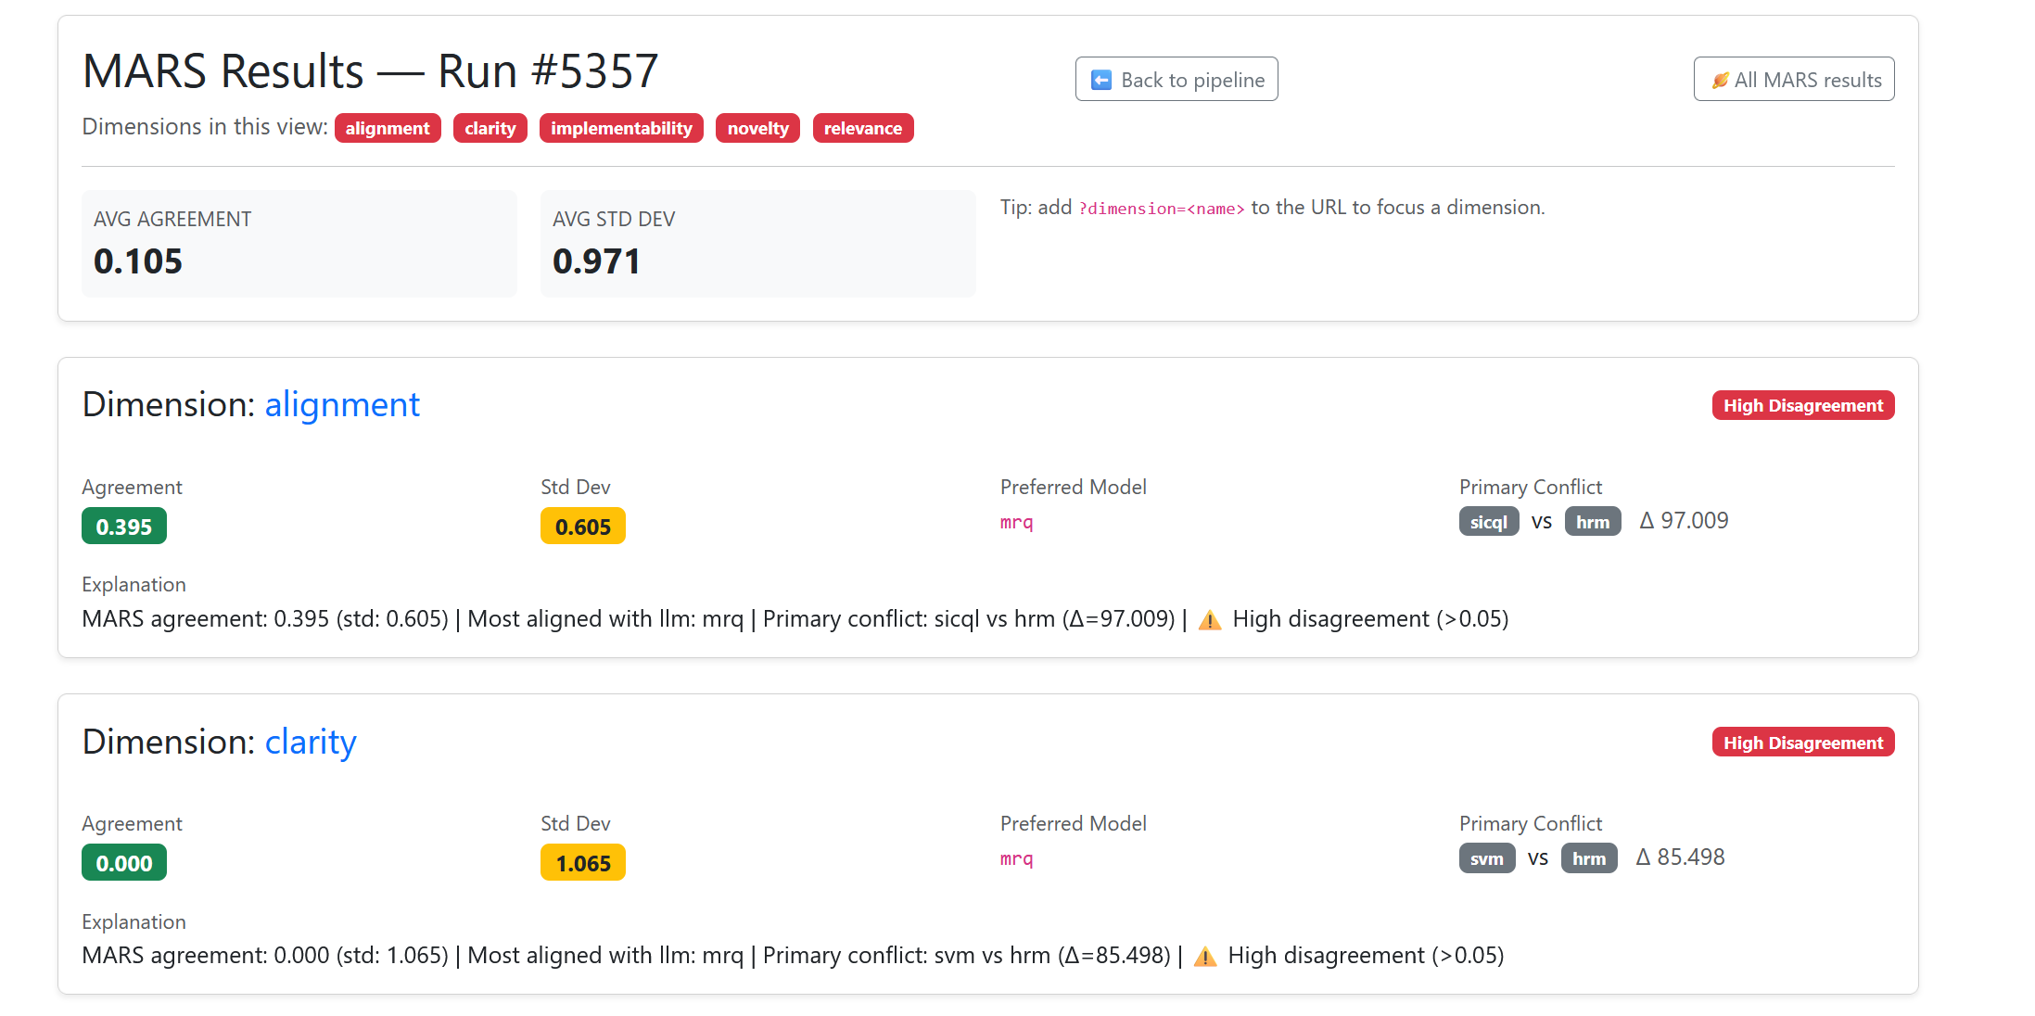This screenshot has width=2035, height=1016.
Task: Click the 1.065 std dev badge
Action: tap(582, 863)
